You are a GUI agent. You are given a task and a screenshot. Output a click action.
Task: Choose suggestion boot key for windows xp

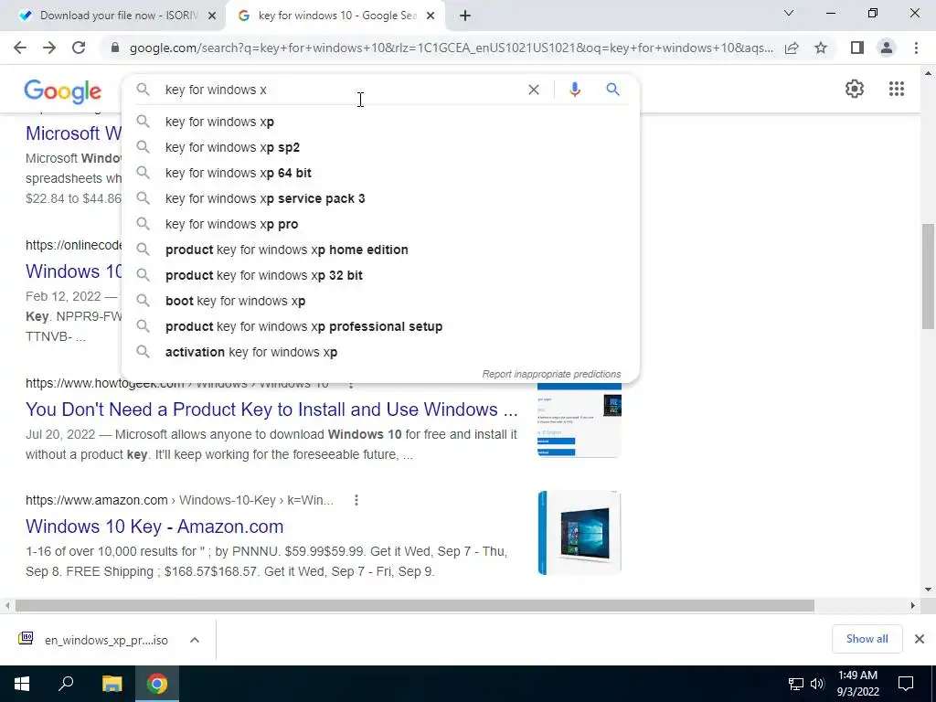tap(380, 302)
